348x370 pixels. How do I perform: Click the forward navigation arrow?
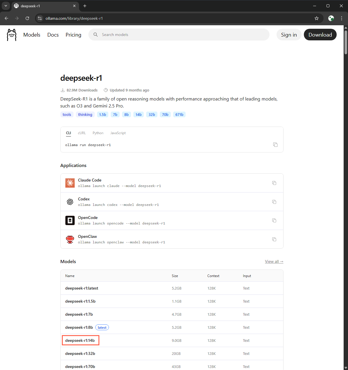17,18
